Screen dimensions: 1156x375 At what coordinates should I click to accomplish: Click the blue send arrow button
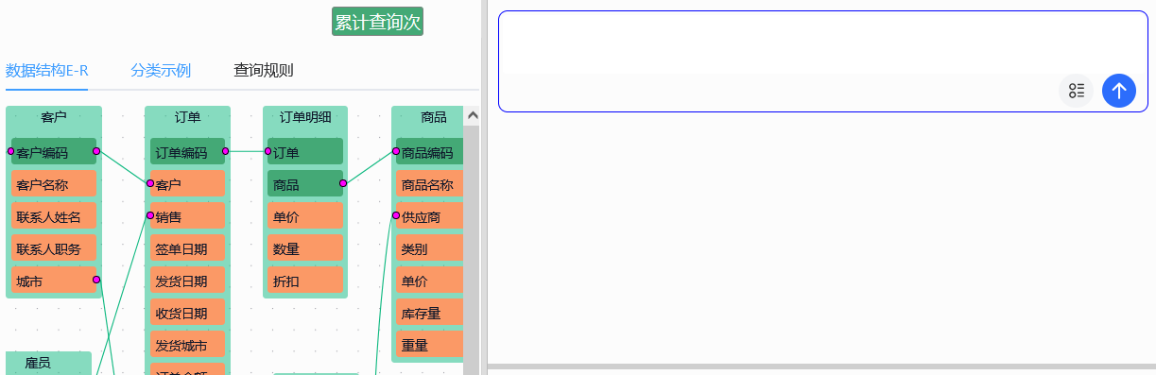[1119, 91]
